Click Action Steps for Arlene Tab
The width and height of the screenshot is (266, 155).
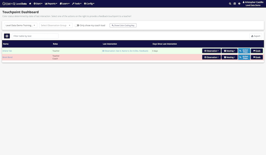tap(244, 51)
